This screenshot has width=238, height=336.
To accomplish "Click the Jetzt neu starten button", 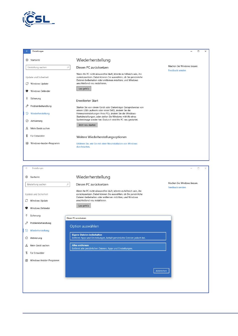I will coord(87,125).
